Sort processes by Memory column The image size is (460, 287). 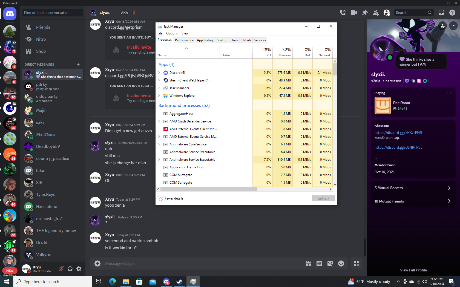tap(283, 52)
